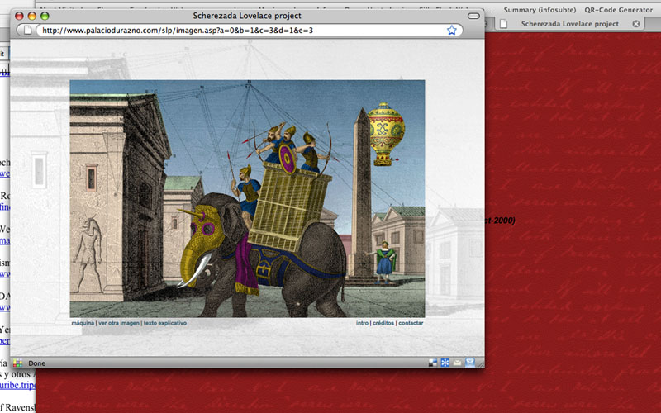The width and height of the screenshot is (661, 413).
Task: Click the blue mail icon in status bar
Action: coord(470,363)
